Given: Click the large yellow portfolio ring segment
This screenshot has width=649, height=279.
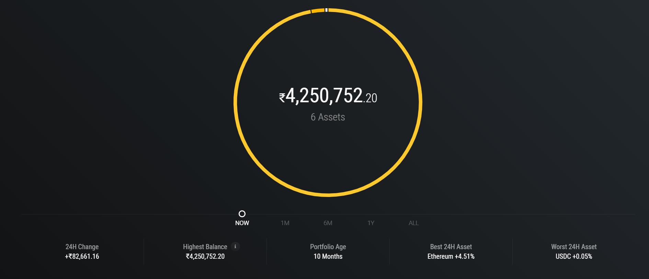Looking at the screenshot, I should point(328,195).
